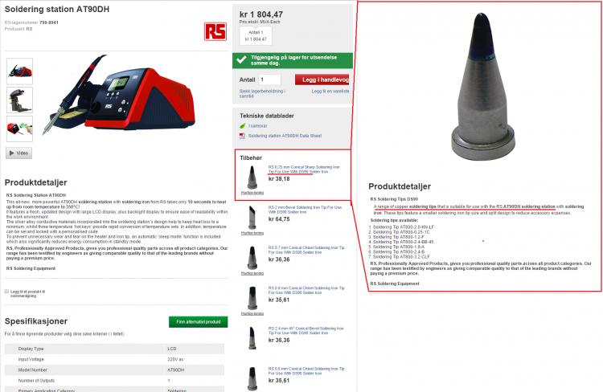
Task: Open the RS 2 mm Bevel Soldering Iron Tip link
Action: click(305, 210)
